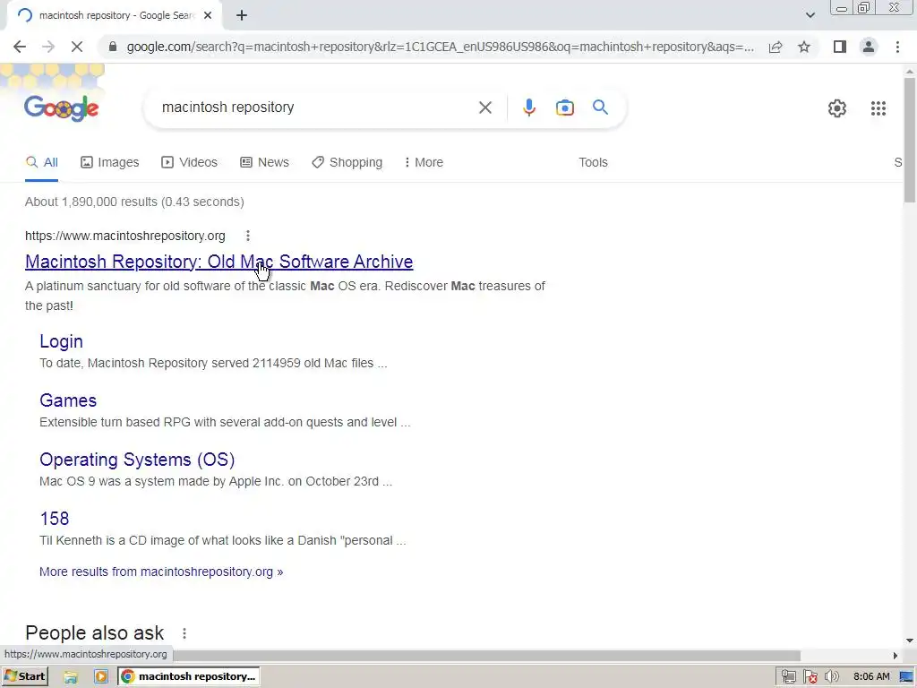Click the address bar URL
This screenshot has width=917, height=688.
pyautogui.click(x=440, y=47)
